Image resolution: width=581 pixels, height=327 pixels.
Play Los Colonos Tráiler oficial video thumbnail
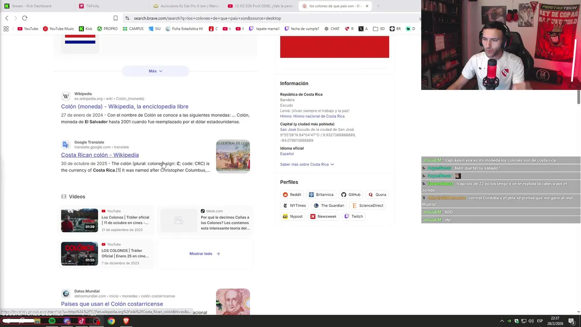click(x=79, y=220)
